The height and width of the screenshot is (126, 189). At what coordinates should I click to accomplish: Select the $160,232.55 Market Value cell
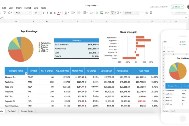coord(93,49)
